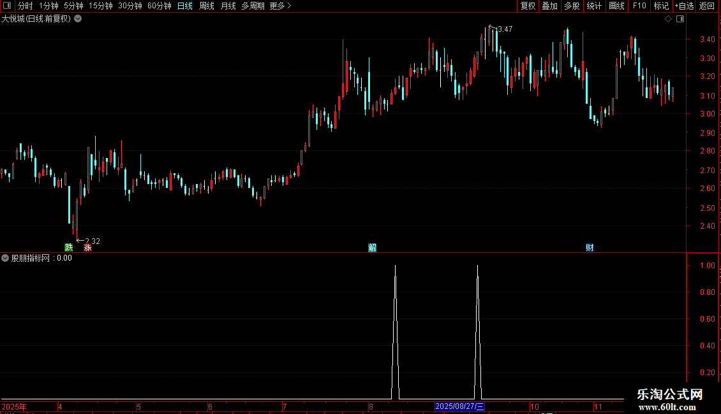The image size is (721, 414).
Task: Switch to 分时 intraday view
Action: click(26, 6)
